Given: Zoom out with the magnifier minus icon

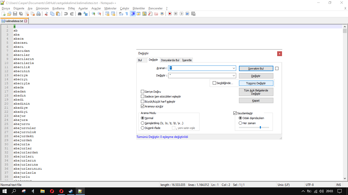Looking at the screenshot, I should point(99,14).
